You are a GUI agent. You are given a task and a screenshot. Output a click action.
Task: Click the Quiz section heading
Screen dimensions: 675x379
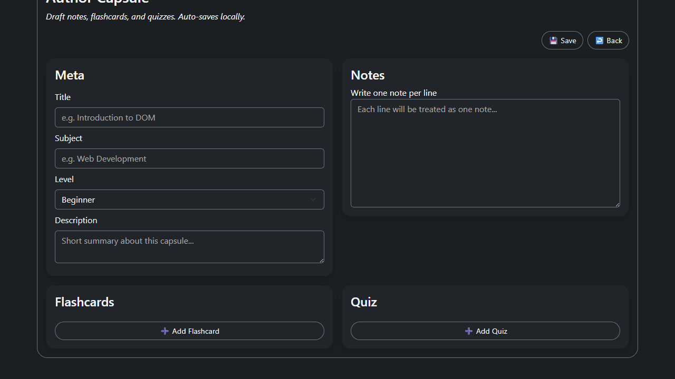point(364,302)
